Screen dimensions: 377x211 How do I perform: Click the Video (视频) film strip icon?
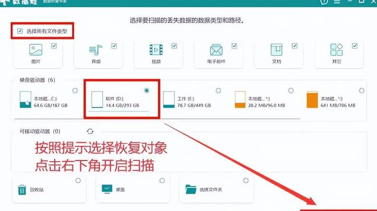click(156, 50)
